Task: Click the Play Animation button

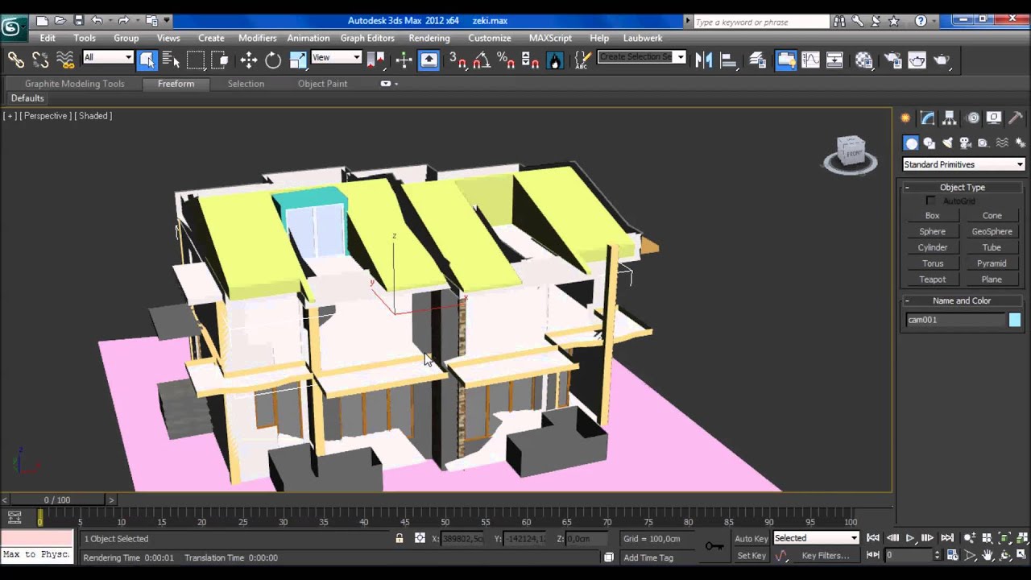Action: (x=910, y=538)
